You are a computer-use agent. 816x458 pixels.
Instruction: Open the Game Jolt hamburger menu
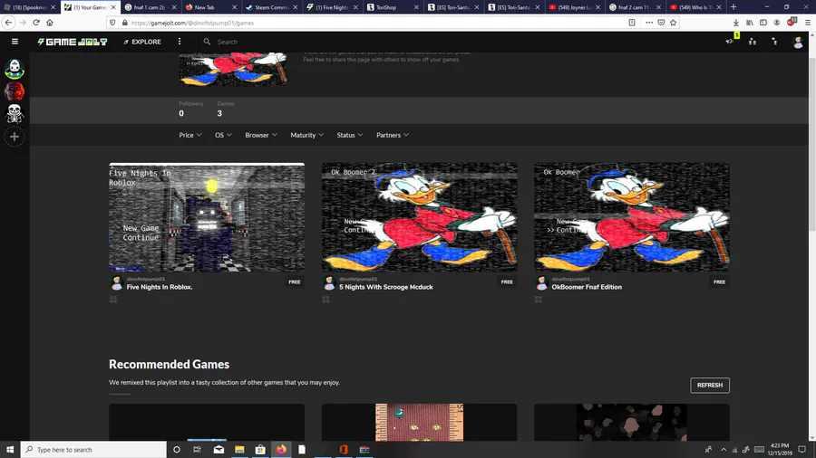(x=15, y=42)
